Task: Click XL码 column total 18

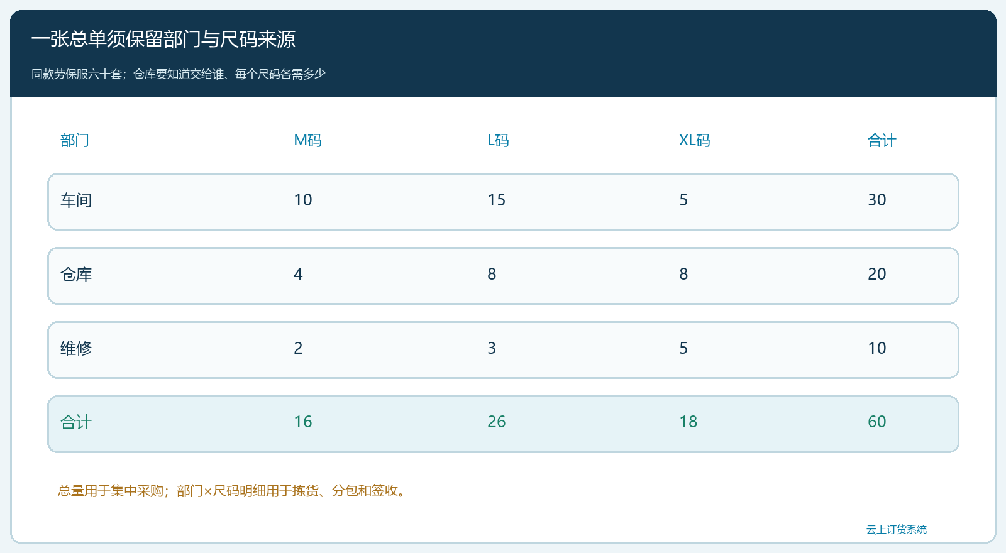Action: (688, 422)
